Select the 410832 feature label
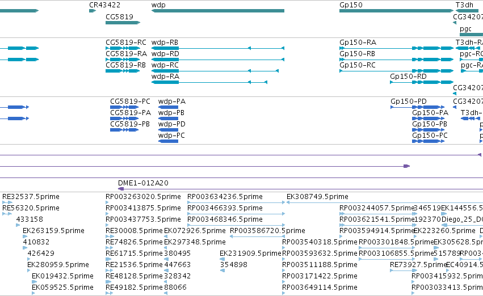Image resolution: width=483 pixels, height=296 pixels. coord(36,242)
